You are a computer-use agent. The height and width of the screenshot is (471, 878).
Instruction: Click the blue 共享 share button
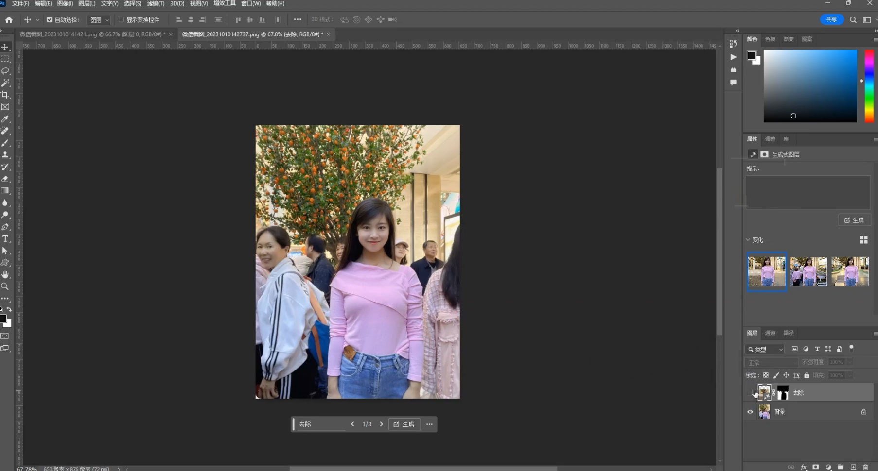click(831, 19)
